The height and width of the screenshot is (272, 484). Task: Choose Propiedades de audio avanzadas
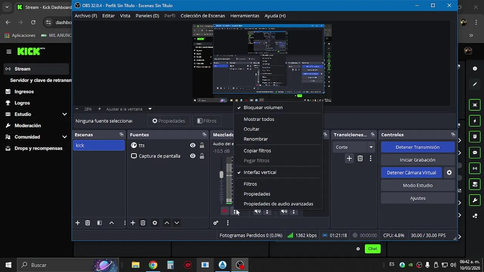point(278,204)
